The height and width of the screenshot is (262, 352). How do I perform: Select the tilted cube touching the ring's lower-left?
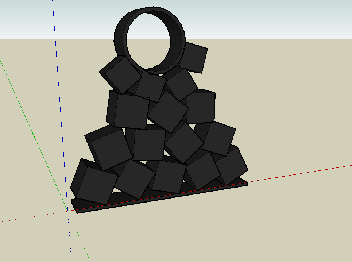click(x=120, y=74)
